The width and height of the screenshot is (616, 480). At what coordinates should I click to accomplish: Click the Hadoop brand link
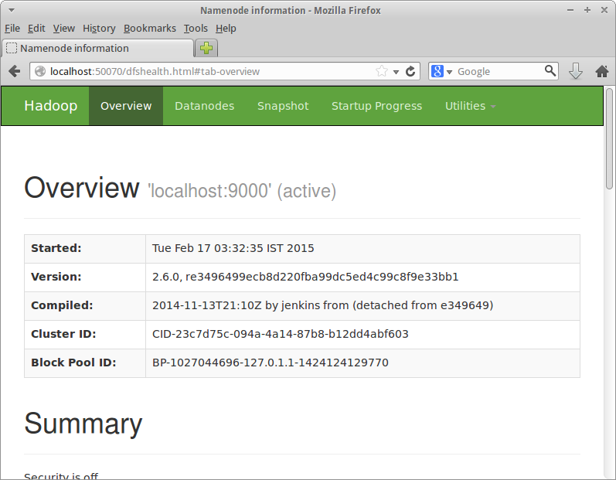[x=51, y=106]
